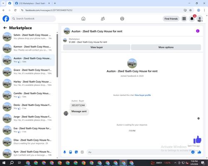Open the Harley conversation
This screenshot has width=208, height=166.
pos(28,83)
